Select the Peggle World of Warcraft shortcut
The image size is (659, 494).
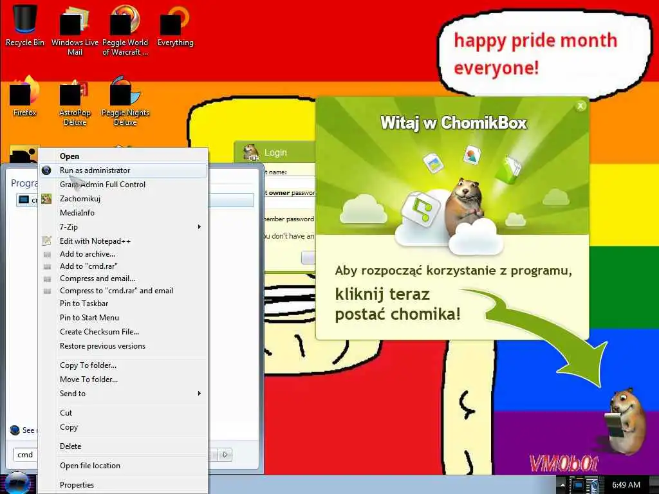(125, 30)
